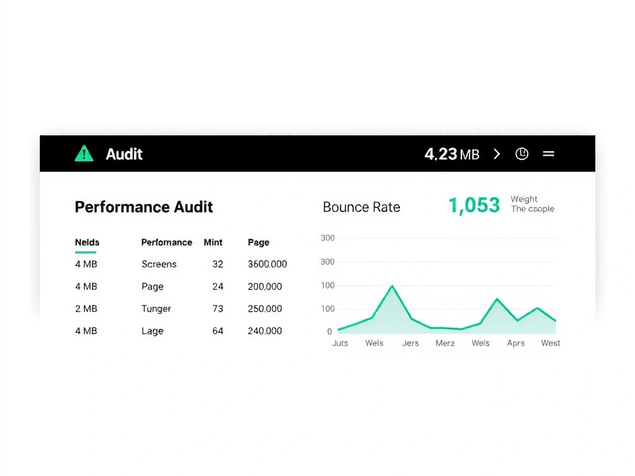Click the highest peak on the chart
The image size is (635, 476).
pyautogui.click(x=392, y=286)
